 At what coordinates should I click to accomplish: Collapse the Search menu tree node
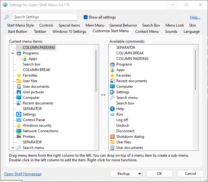[x=13, y=148]
